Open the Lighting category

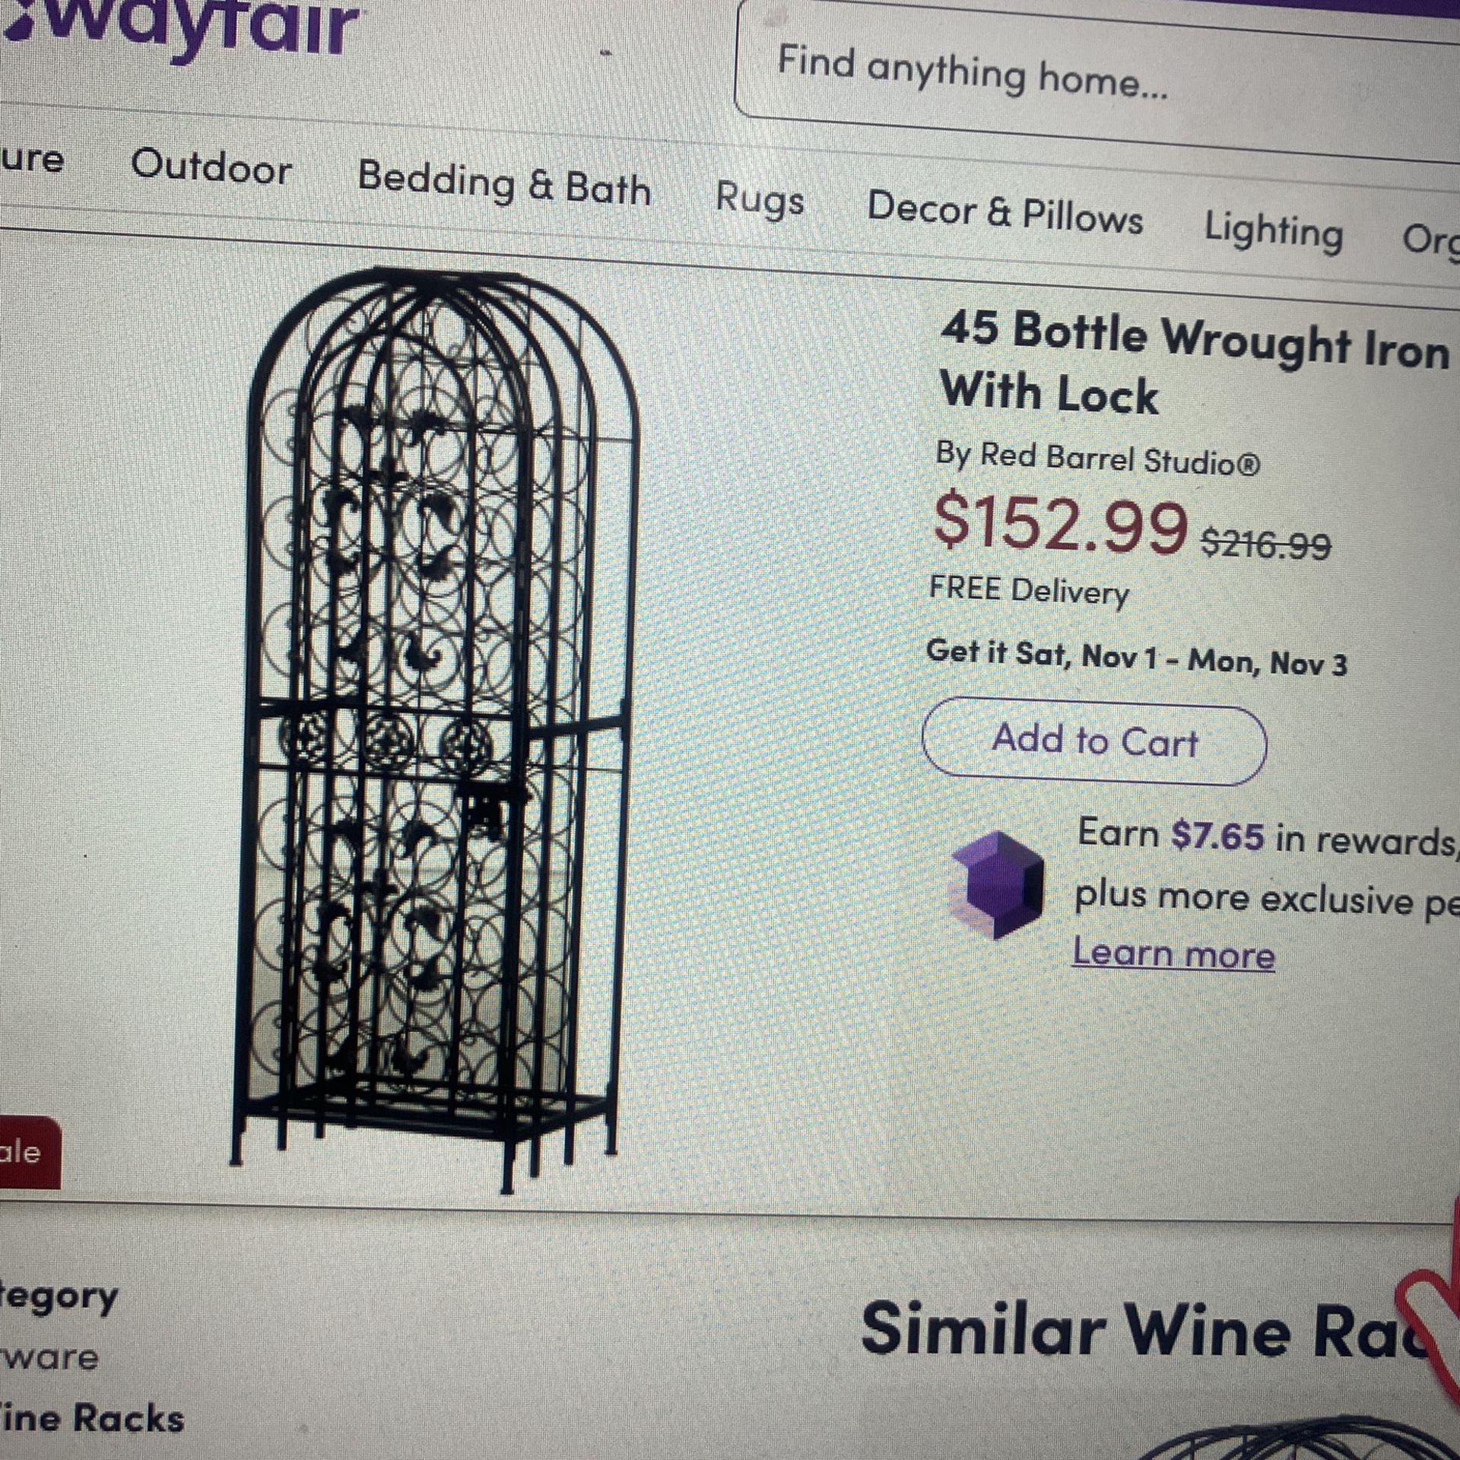pos(1274,232)
